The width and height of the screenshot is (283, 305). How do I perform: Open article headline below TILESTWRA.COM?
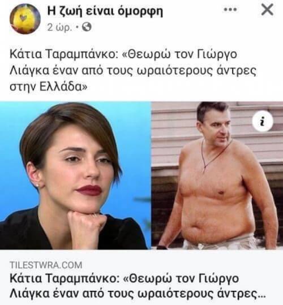click(138, 286)
